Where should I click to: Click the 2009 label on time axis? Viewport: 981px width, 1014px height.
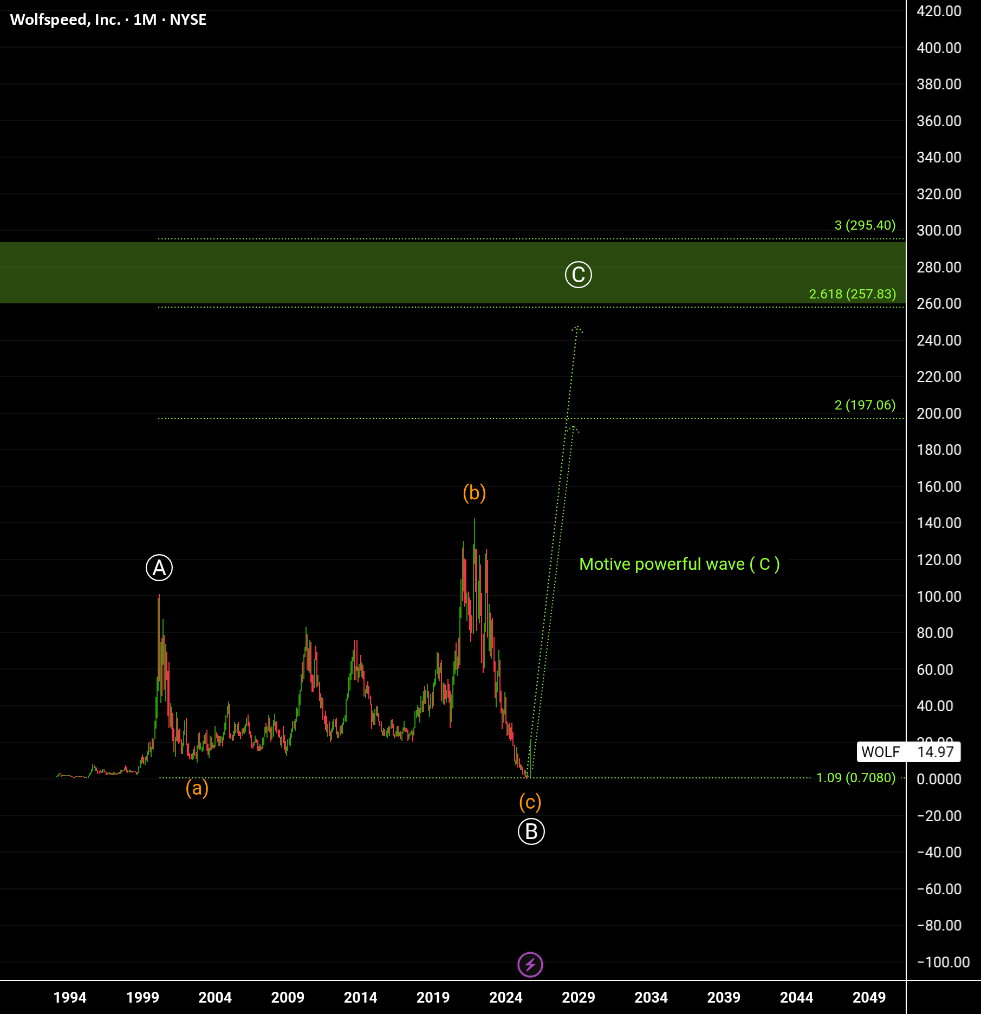click(x=288, y=997)
